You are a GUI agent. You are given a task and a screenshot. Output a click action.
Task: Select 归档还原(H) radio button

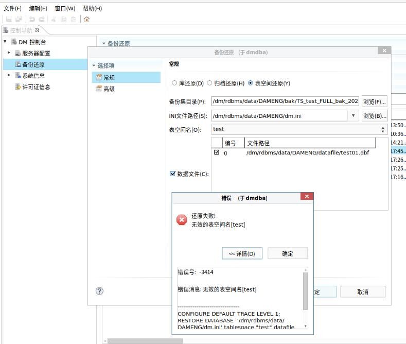209,83
